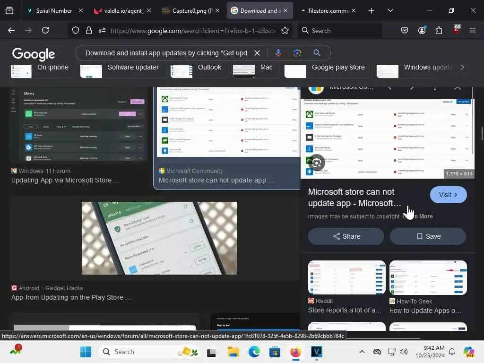This screenshot has height=363, width=484.
Task: Open the Extensions puzzle icon
Action: [x=439, y=30]
